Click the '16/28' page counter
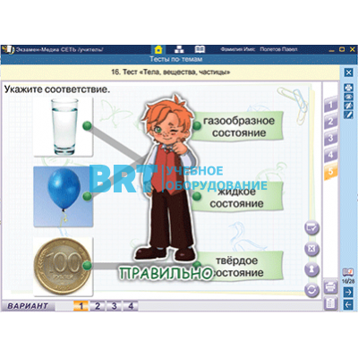Screen dimensions: 358x358 [x=348, y=281]
